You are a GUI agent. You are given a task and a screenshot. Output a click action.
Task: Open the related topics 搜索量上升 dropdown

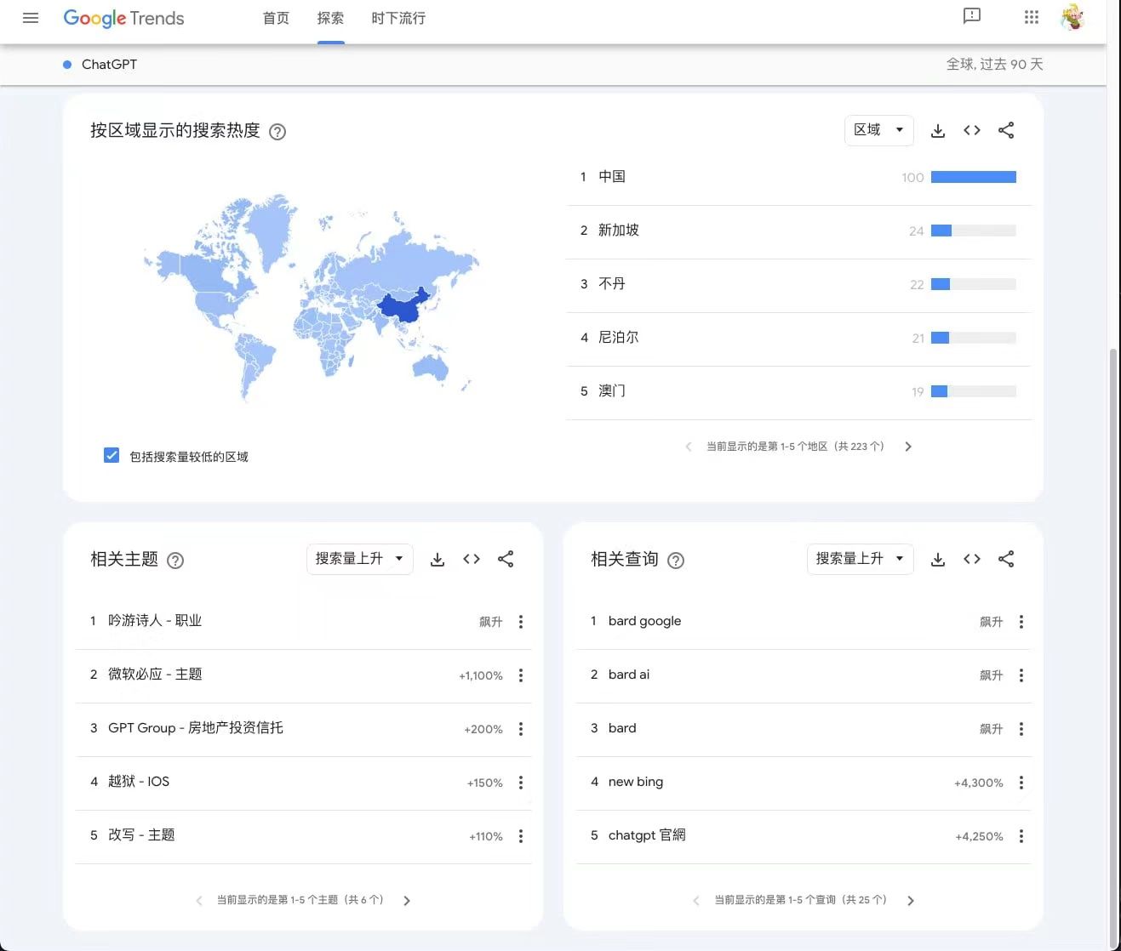[x=359, y=559]
